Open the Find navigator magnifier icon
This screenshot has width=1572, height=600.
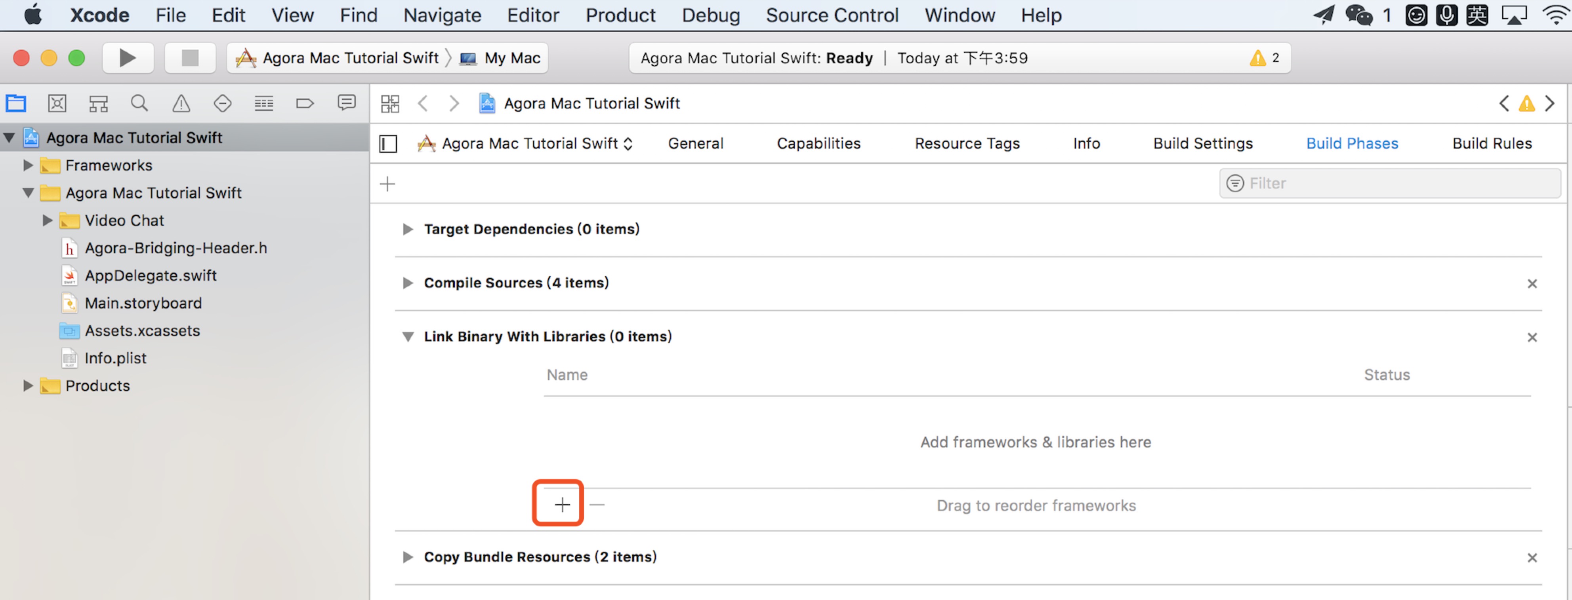tap(139, 103)
